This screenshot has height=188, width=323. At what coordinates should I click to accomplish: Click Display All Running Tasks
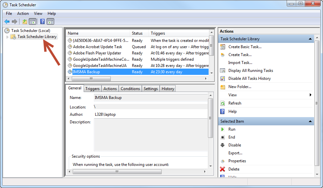point(251,71)
